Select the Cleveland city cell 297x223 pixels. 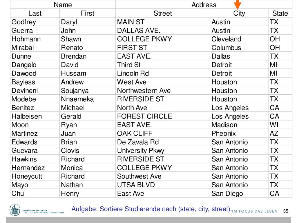[239, 39]
